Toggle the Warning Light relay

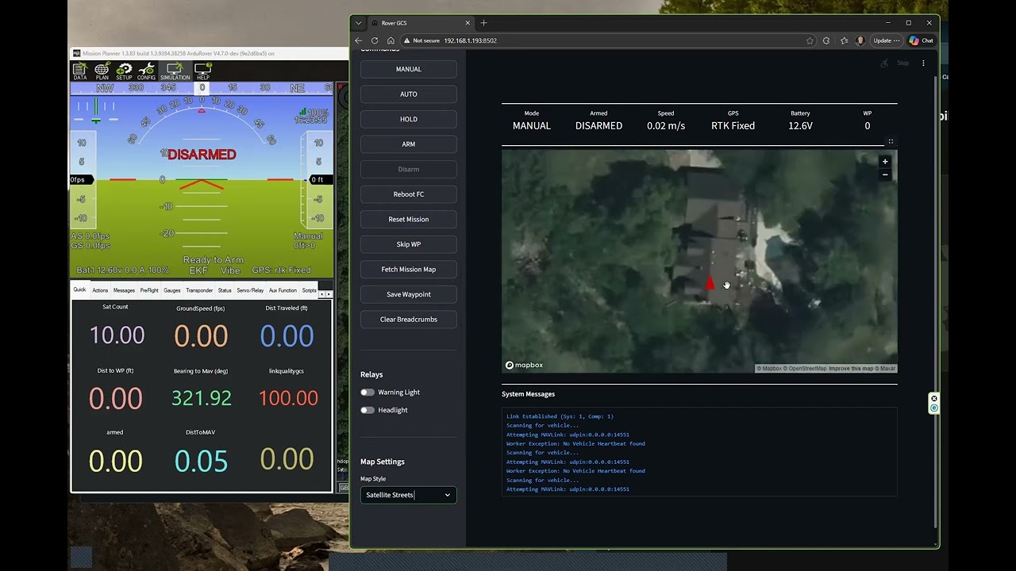click(x=368, y=392)
